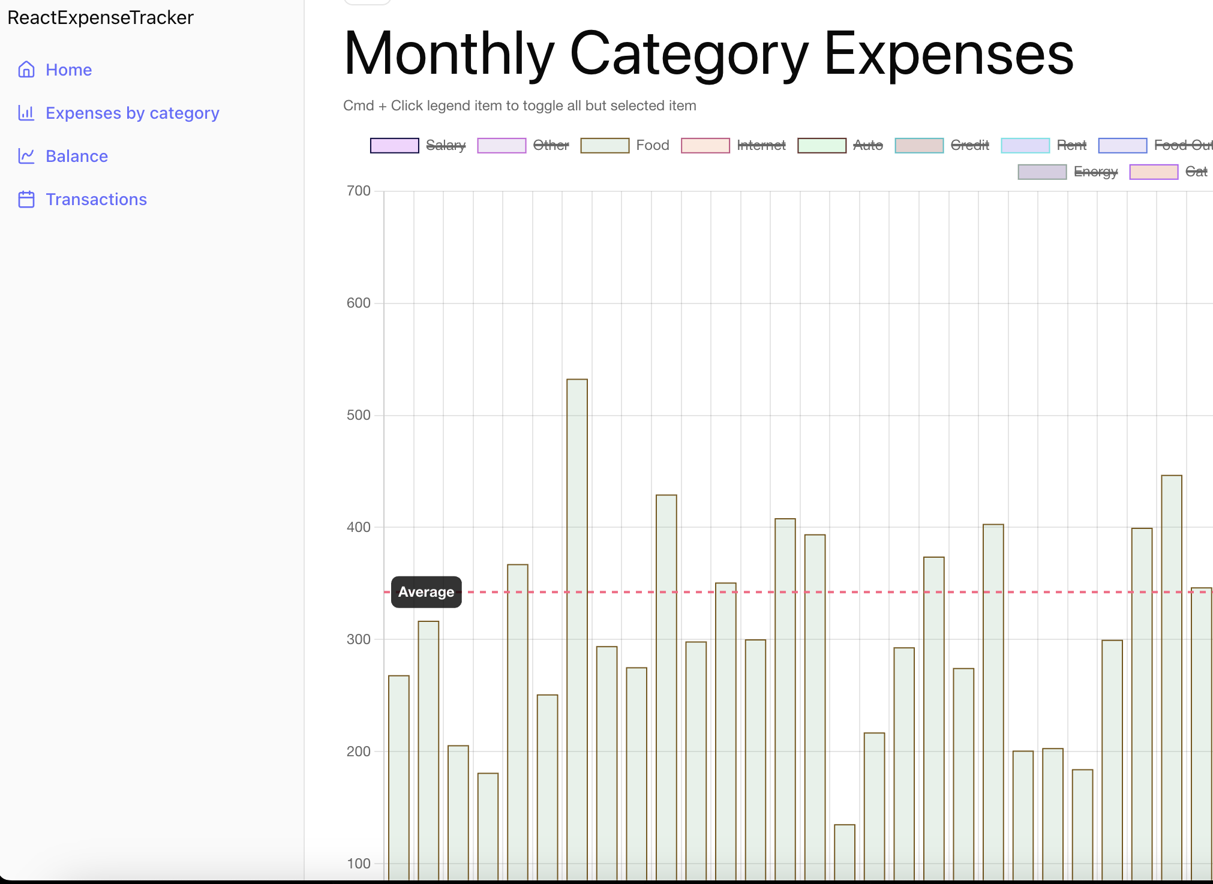1213x884 pixels.
Task: Click the Average label on the dashed line
Action: [x=426, y=592]
